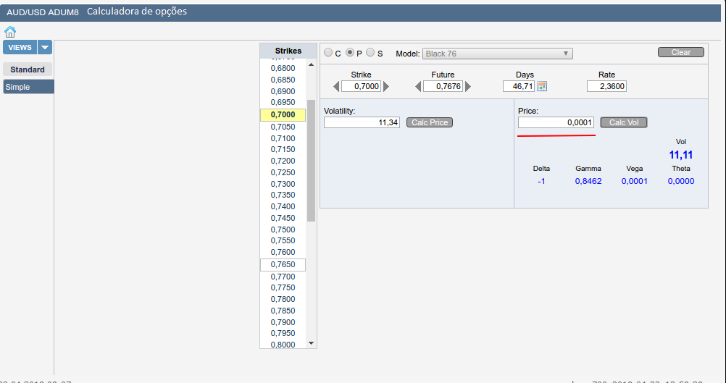726x383 pixels.
Task: Select strike 0,7650 in the list
Action: point(283,265)
